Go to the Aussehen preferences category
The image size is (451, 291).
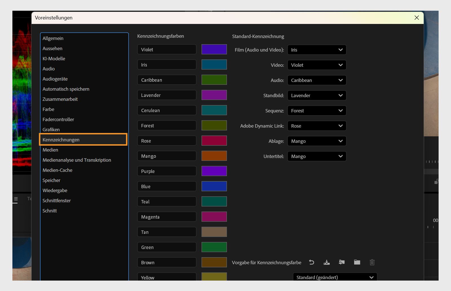[84, 48]
